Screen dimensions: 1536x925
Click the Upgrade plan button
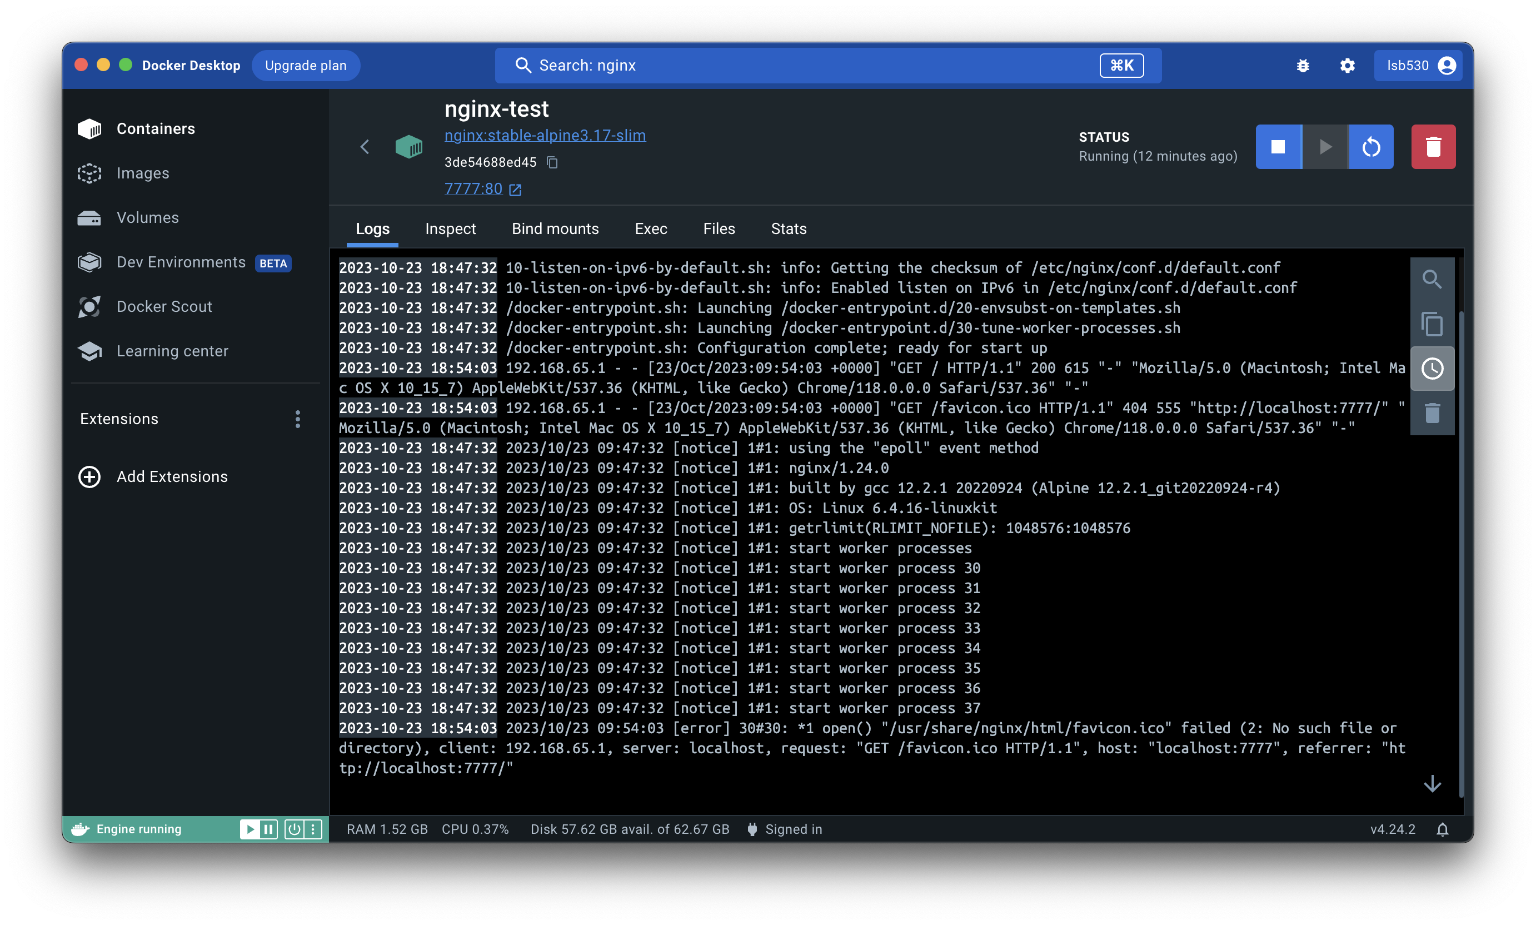pyautogui.click(x=305, y=66)
